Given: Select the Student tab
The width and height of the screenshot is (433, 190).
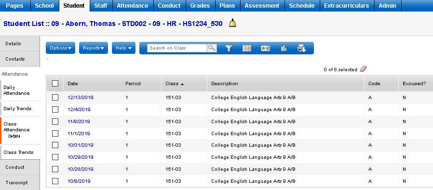Looking at the screenshot, I should [74, 5].
